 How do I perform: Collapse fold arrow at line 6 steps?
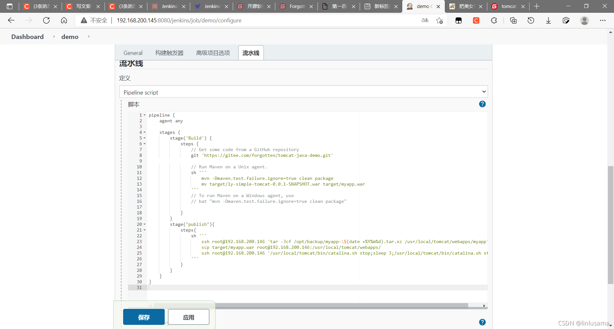(x=145, y=144)
